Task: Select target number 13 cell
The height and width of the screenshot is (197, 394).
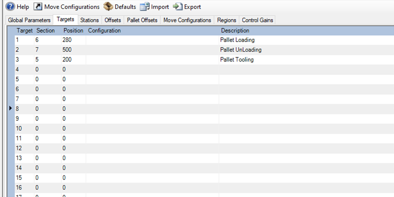Action: coord(25,158)
